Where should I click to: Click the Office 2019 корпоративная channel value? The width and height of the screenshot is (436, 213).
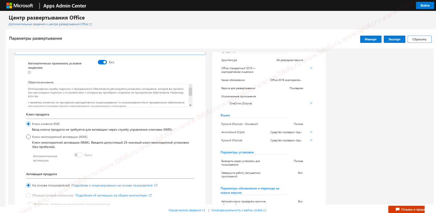click(286, 80)
